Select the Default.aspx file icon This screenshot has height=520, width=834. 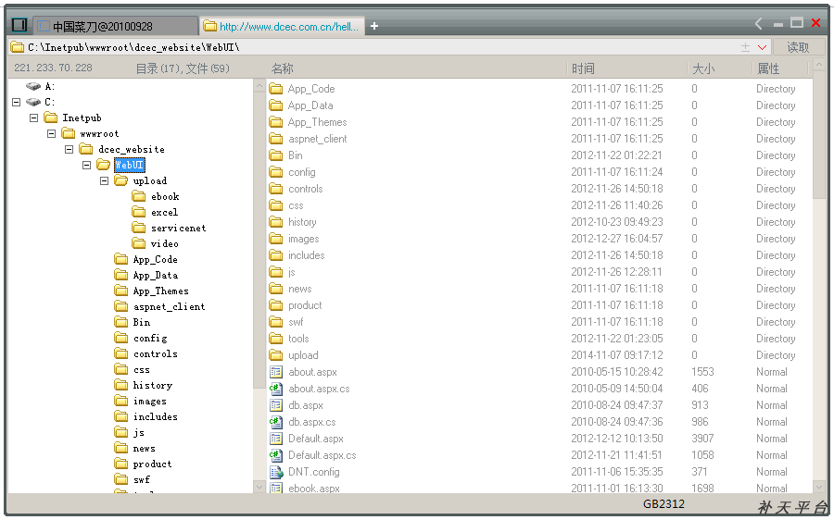pyautogui.click(x=275, y=439)
